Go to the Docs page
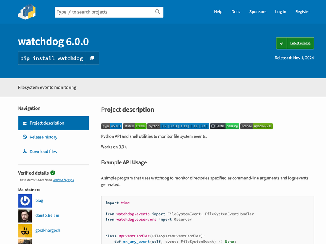 click(x=236, y=11)
